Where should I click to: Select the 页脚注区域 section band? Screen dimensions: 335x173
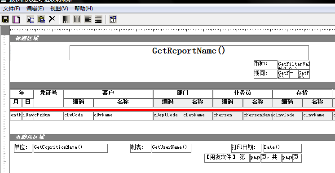point(172,137)
